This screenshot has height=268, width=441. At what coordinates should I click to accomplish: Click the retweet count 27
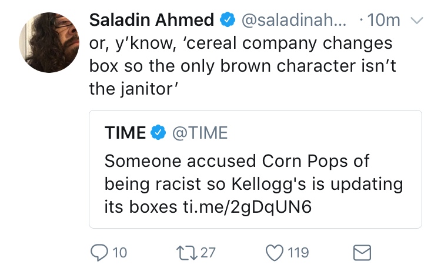click(x=208, y=253)
